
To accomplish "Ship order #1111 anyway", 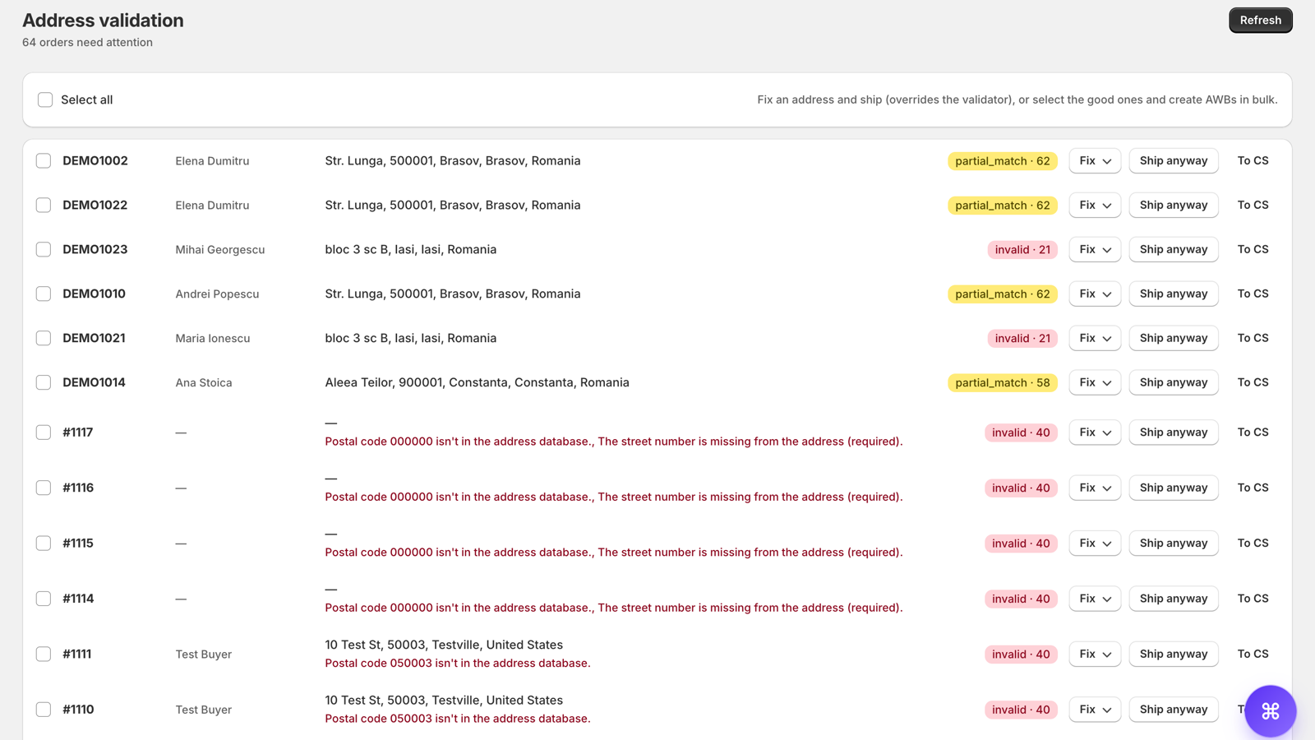I will tap(1174, 654).
